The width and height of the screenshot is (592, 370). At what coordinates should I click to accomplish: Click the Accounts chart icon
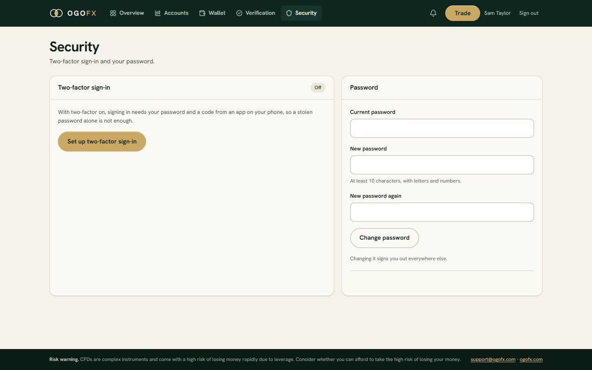(157, 13)
